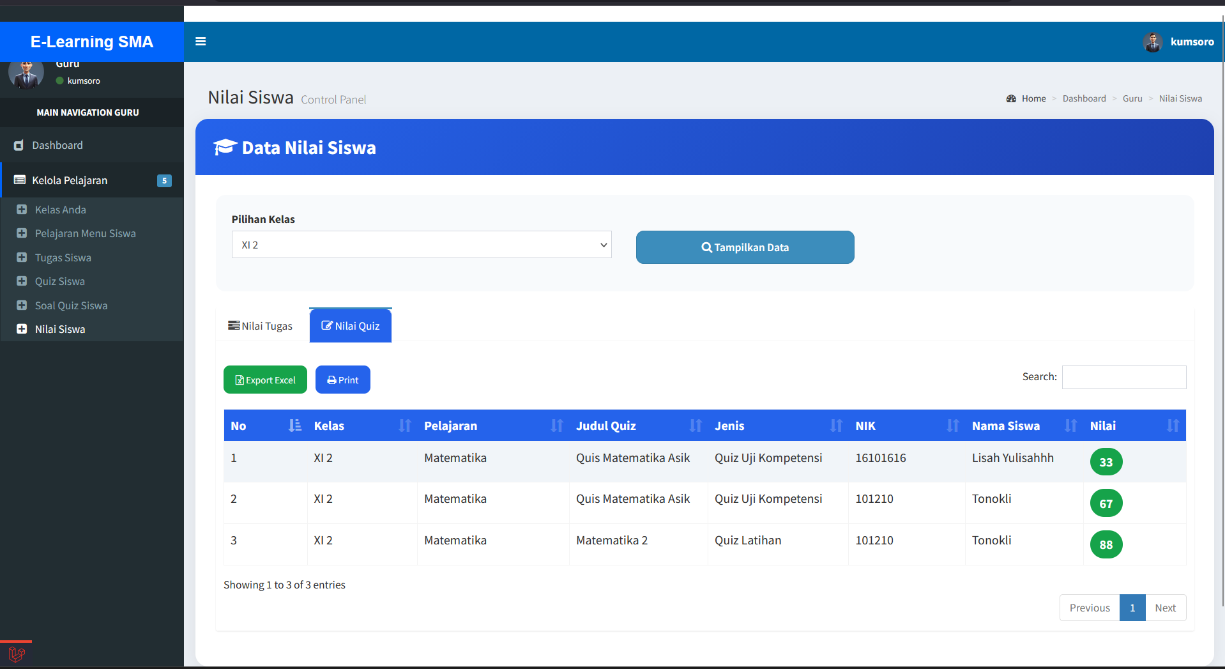Click the green score badge 88

pos(1106,544)
